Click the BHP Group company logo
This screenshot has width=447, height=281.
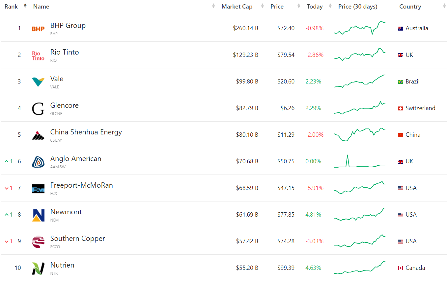(x=38, y=29)
